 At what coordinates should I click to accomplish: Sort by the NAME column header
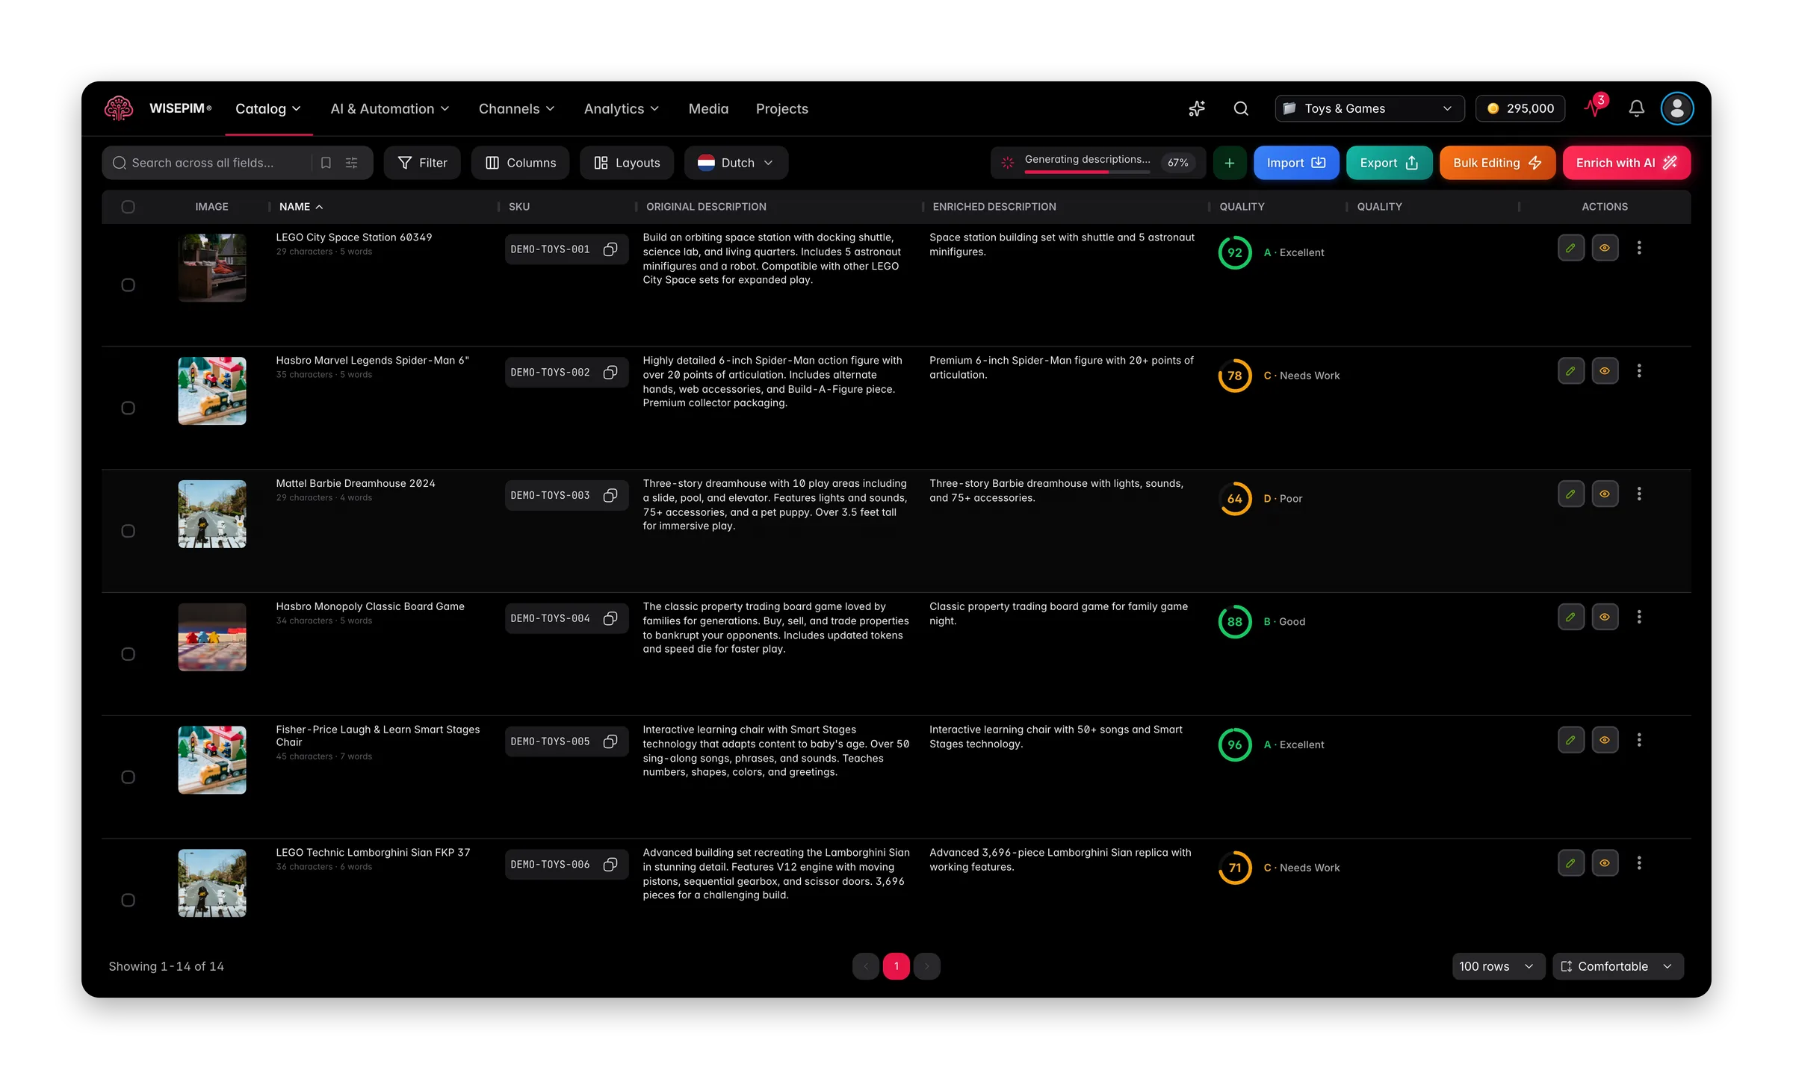[301, 207]
